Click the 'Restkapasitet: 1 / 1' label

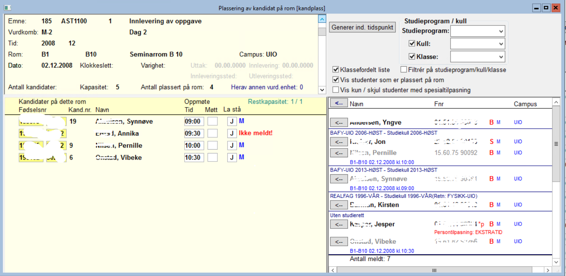275,102
